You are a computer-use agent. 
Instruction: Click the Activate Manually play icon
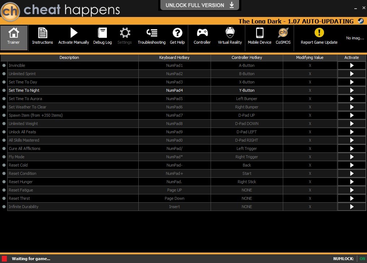tap(74, 33)
